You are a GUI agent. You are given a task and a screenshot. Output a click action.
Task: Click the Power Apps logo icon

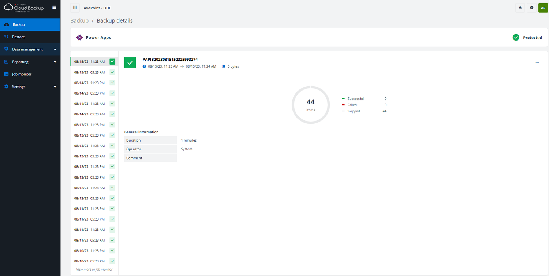click(x=79, y=37)
